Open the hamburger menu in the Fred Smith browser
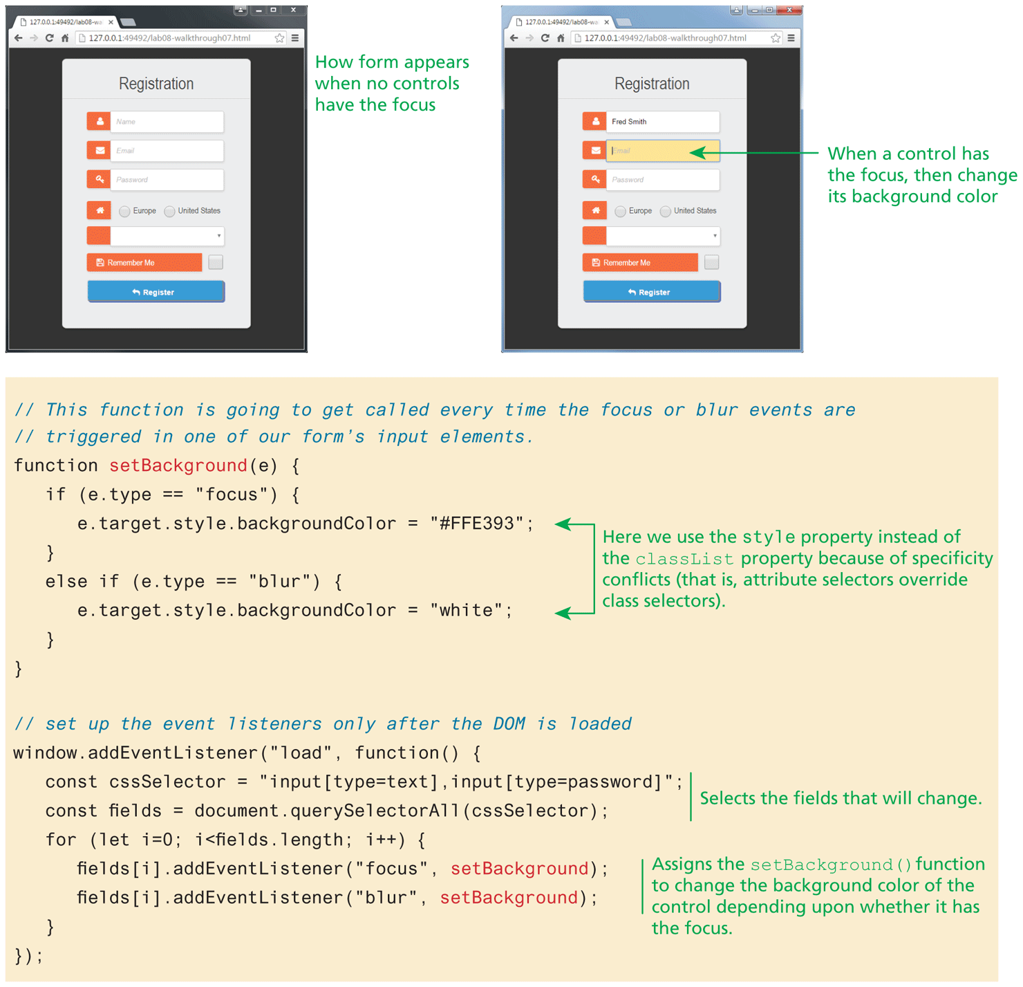 [x=791, y=38]
